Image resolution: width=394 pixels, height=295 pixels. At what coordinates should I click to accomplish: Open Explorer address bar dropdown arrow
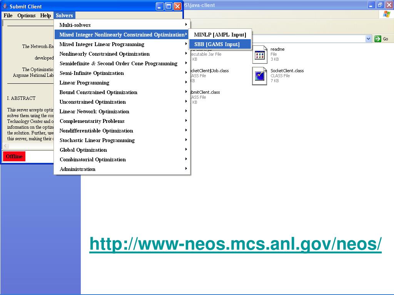(368, 39)
